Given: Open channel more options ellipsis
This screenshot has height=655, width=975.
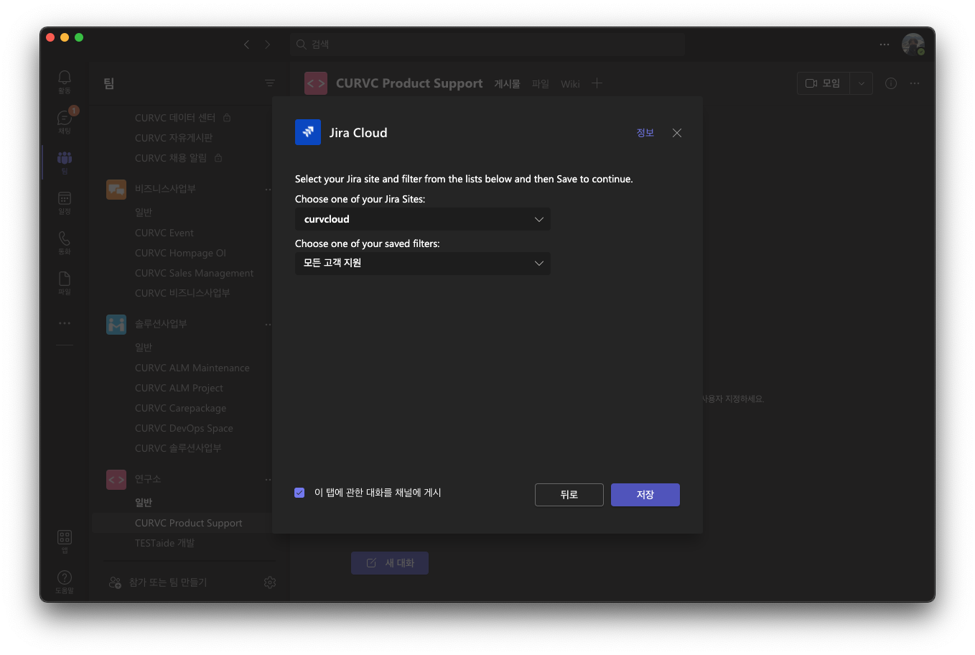Looking at the screenshot, I should pyautogui.click(x=915, y=83).
